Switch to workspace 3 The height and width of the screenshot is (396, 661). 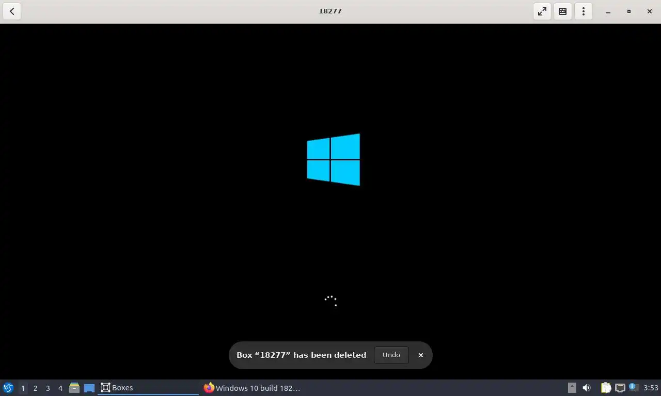click(x=48, y=388)
